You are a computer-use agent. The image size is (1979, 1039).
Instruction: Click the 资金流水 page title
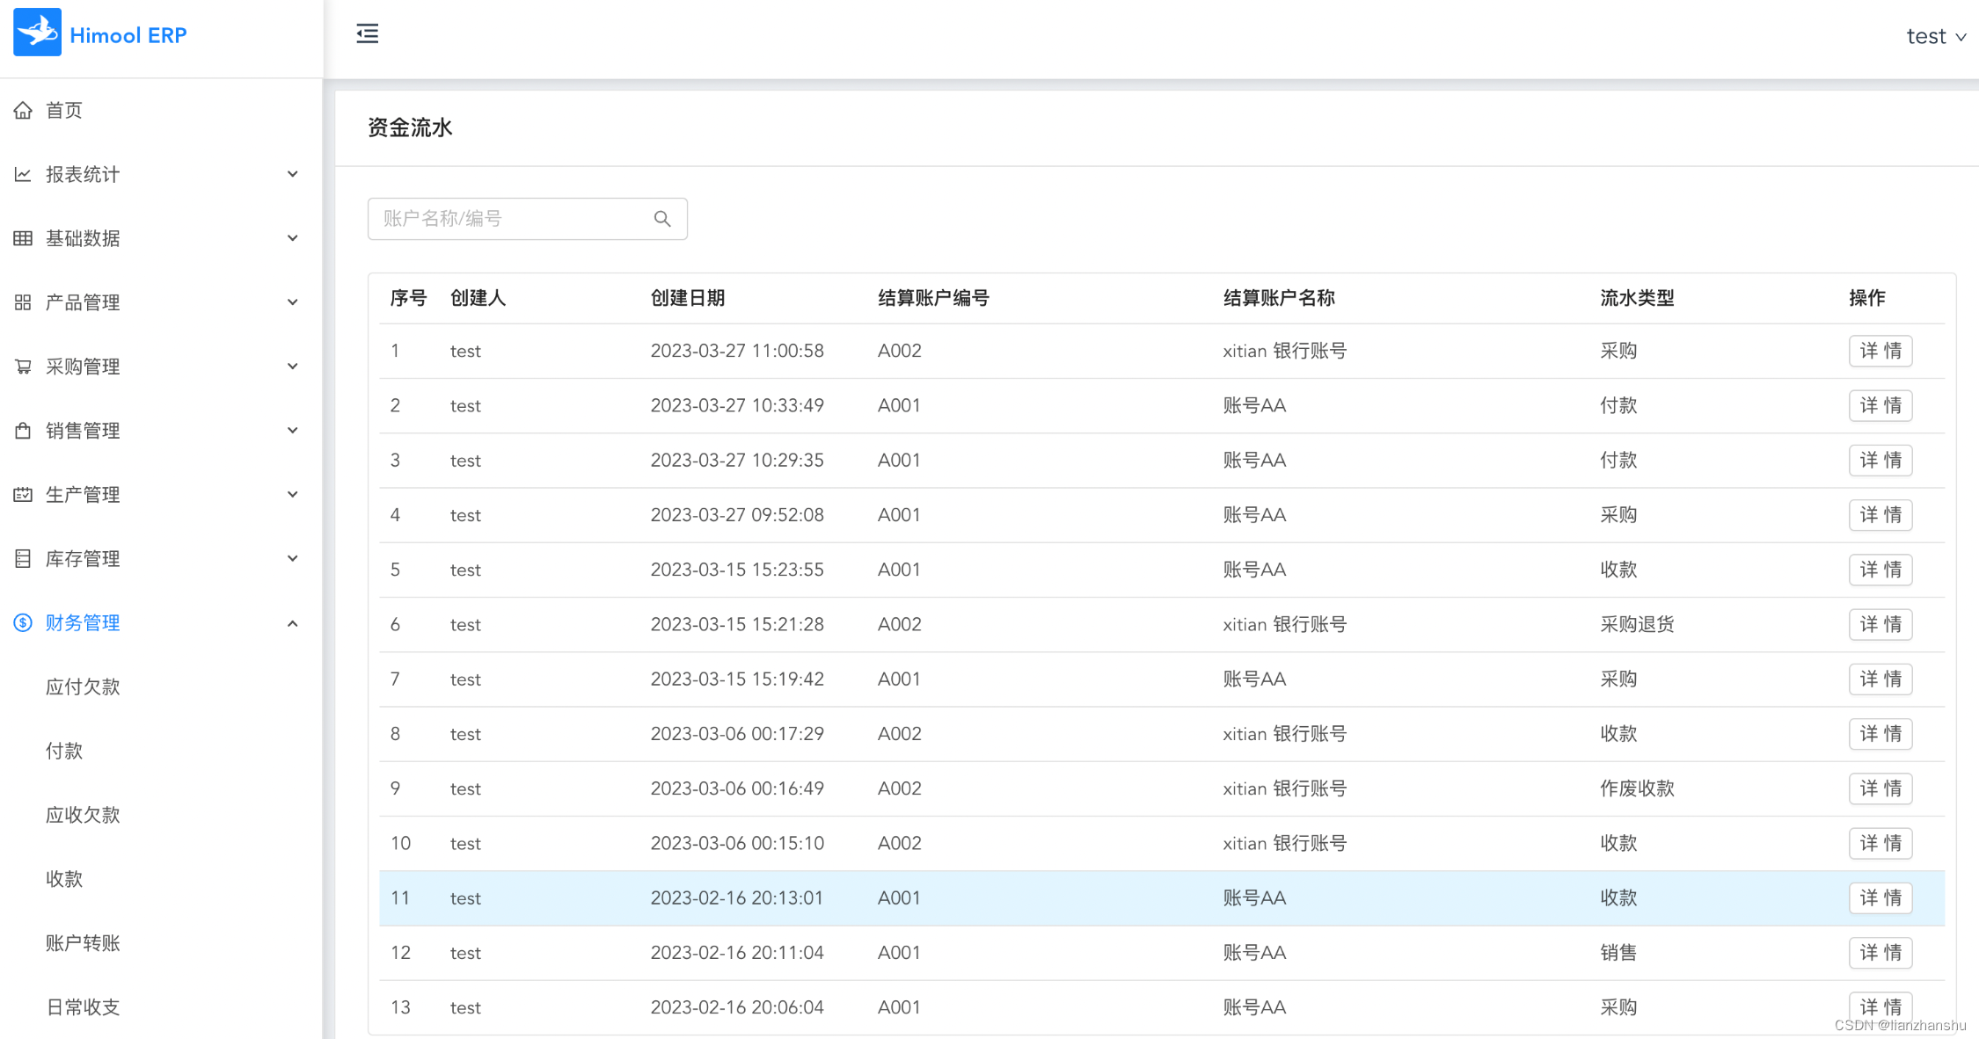pyautogui.click(x=410, y=127)
